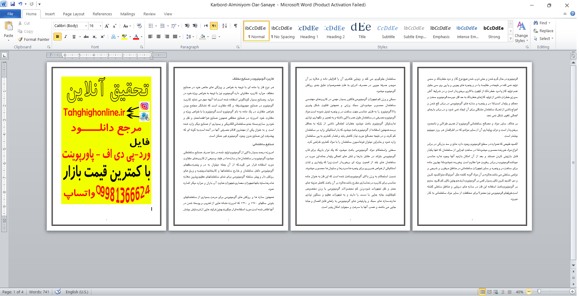Click the Change Styles button
The height and width of the screenshot is (296, 579).
point(521,32)
